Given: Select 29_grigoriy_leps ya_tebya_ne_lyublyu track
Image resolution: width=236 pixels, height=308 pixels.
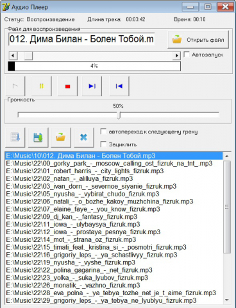Looking at the screenshot, I should click(114, 300).
